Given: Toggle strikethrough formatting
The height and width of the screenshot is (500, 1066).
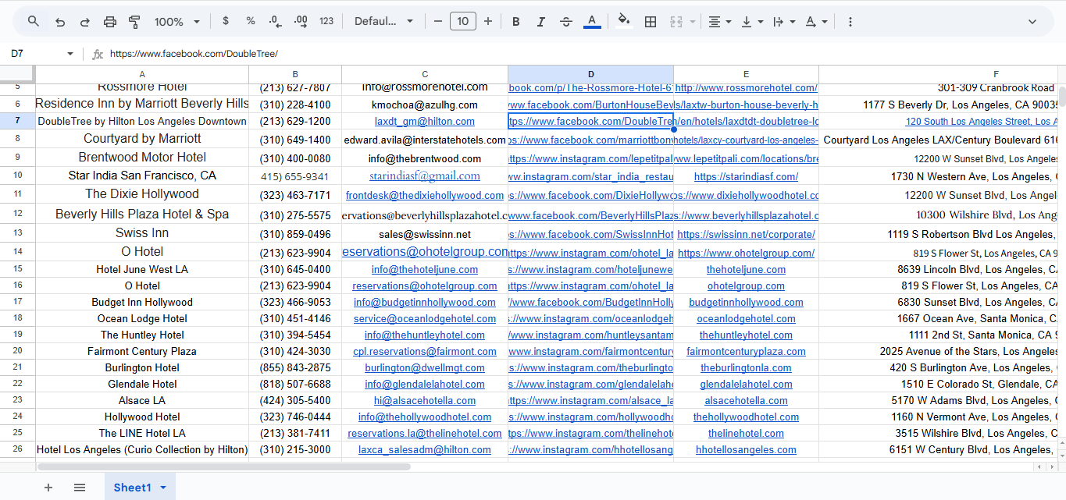Looking at the screenshot, I should 565,21.
